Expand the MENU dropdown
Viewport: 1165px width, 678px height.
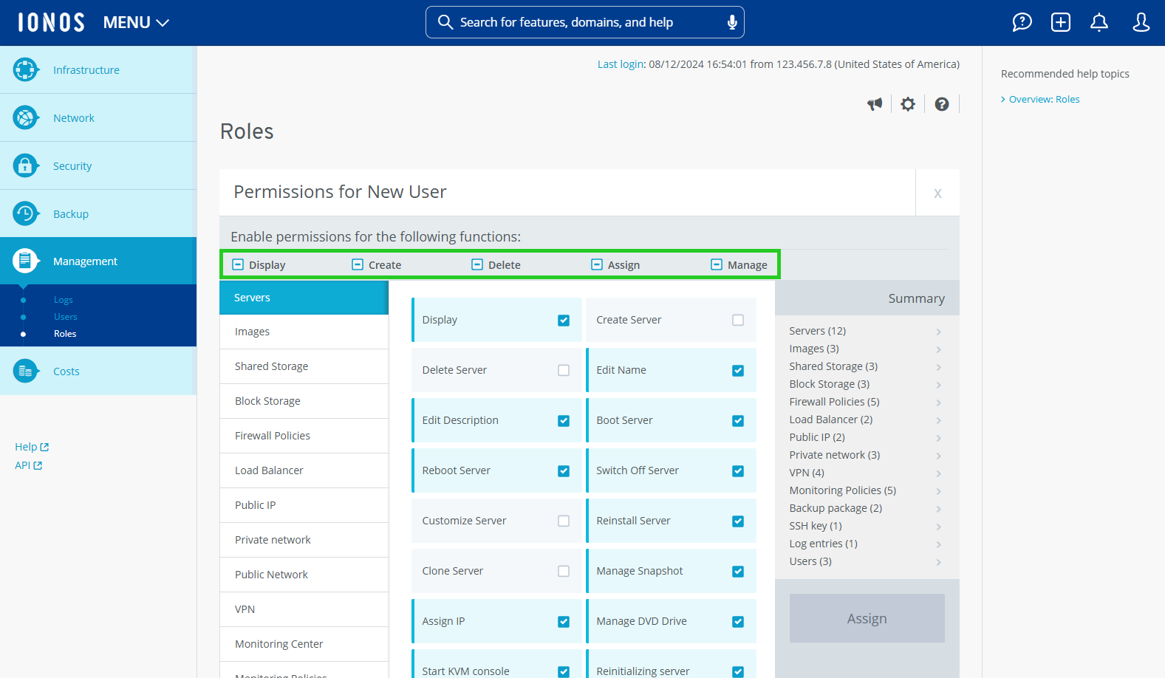coord(136,23)
